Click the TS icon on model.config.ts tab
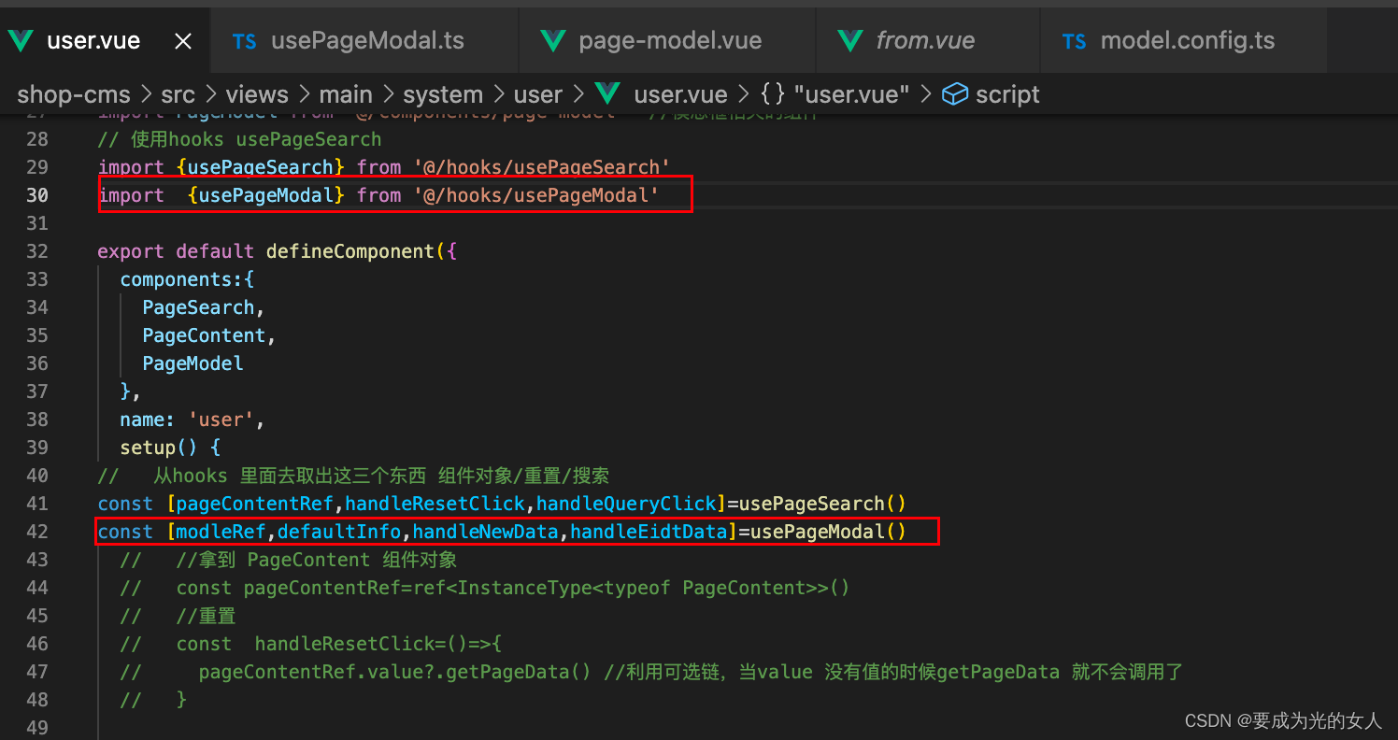Viewport: 1398px width, 740px height. (x=1074, y=39)
